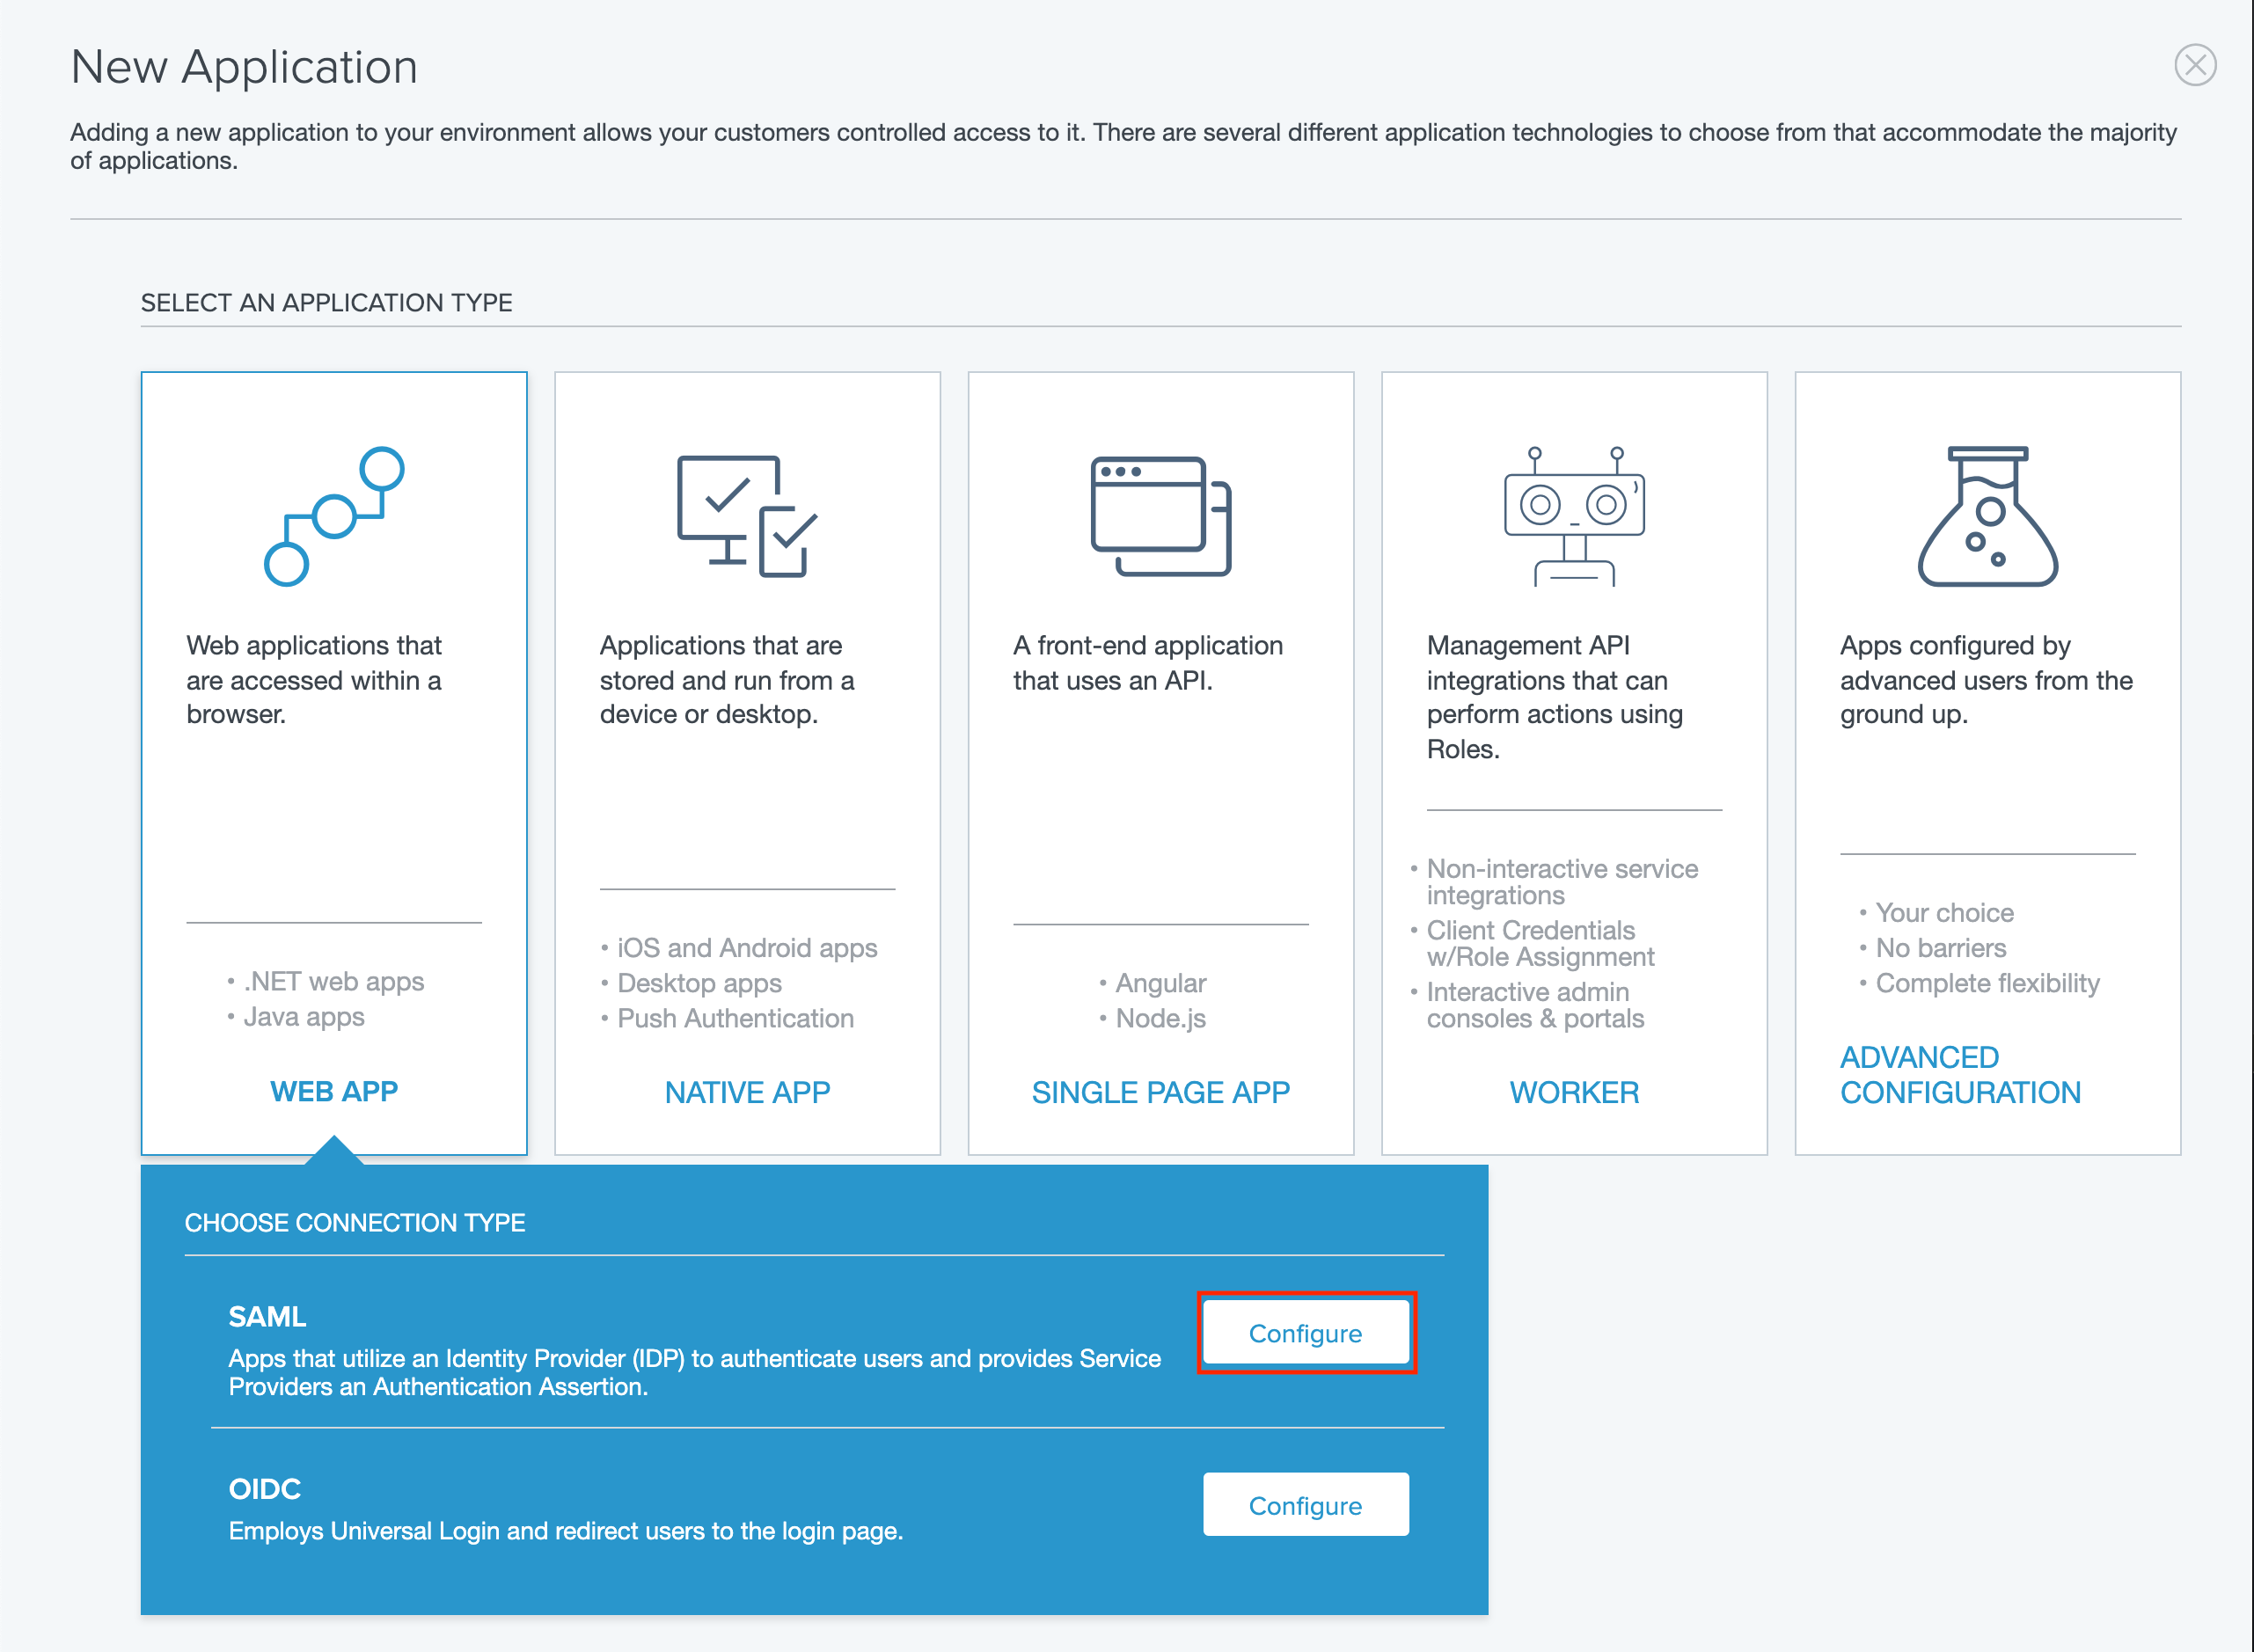Configure a SAML connection
Image resolution: width=2254 pixels, height=1652 pixels.
pos(1305,1333)
